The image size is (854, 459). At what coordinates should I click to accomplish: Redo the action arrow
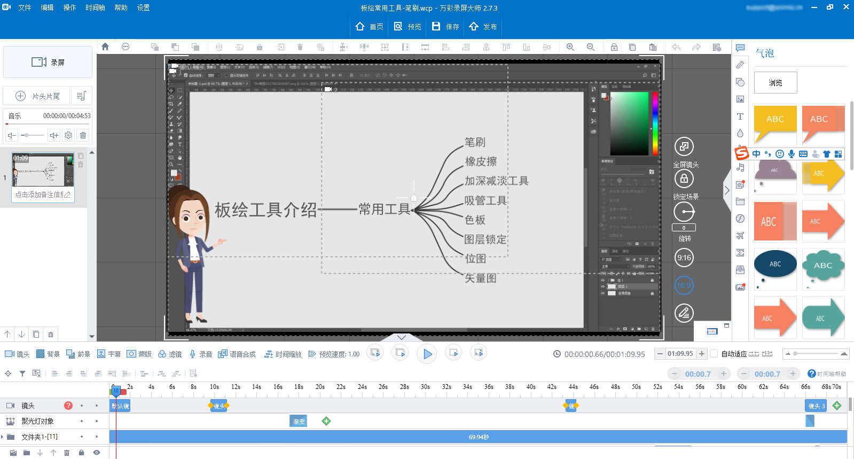[x=696, y=47]
